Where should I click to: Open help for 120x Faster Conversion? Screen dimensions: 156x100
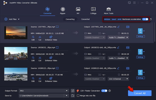click(x=109, y=91)
